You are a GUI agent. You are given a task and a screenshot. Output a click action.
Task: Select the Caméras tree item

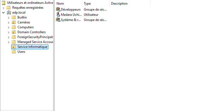tap(24, 22)
